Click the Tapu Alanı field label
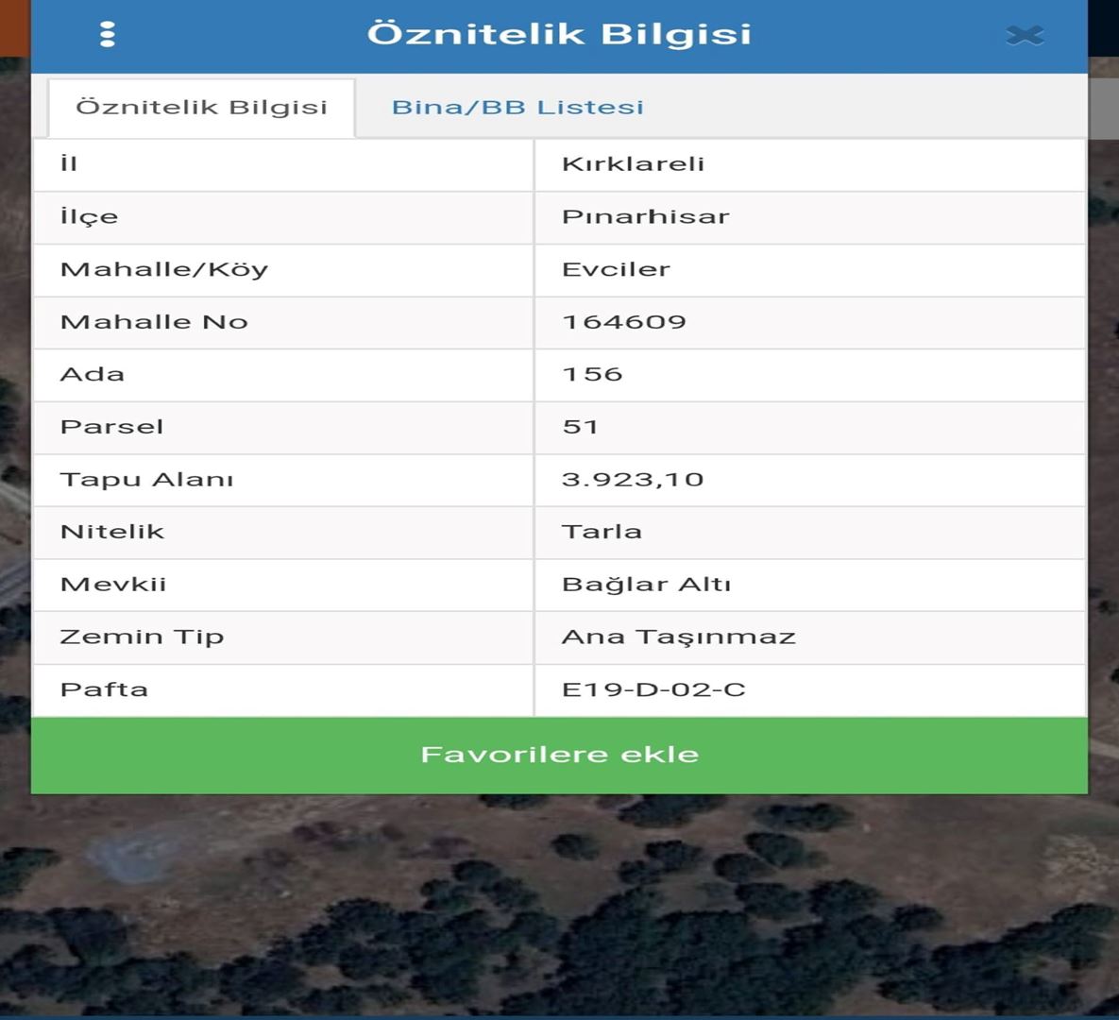This screenshot has height=1020, width=1119. pos(146,480)
